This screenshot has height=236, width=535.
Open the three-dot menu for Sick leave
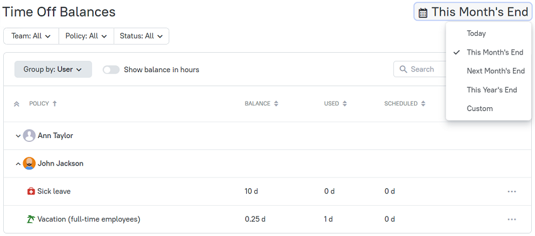pyautogui.click(x=512, y=191)
